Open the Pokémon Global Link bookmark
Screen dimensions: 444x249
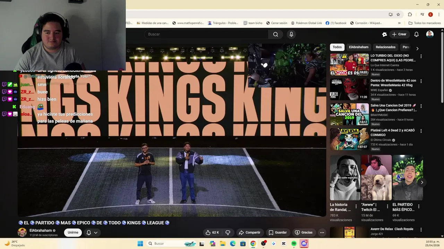point(306,23)
